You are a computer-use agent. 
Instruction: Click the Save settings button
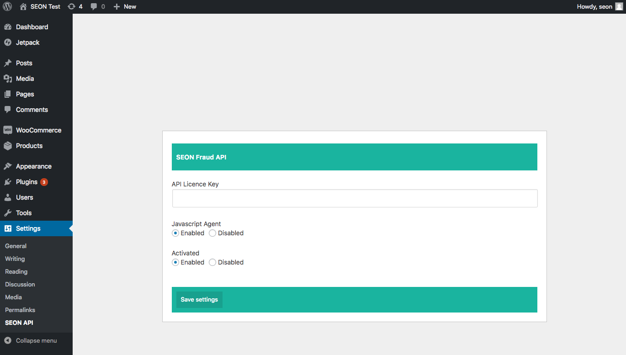click(199, 300)
